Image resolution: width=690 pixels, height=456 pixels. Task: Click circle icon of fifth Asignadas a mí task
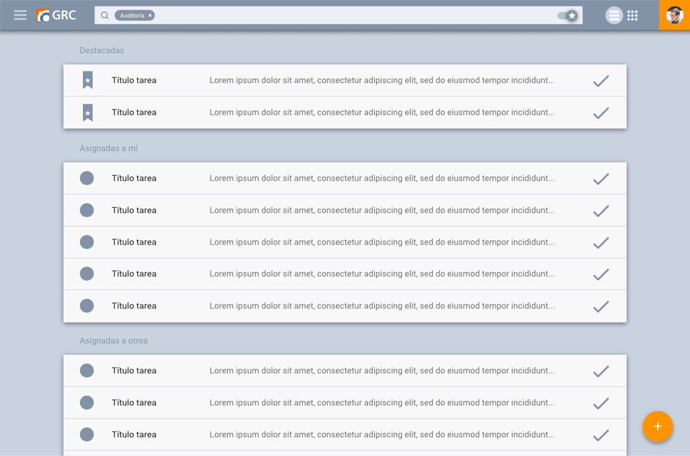coord(87,305)
